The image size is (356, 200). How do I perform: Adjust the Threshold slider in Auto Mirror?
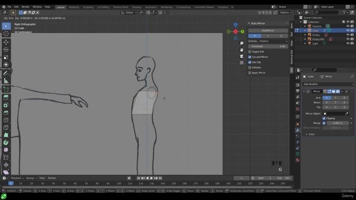(268, 47)
